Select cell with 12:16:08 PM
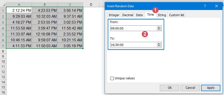The height and width of the screenshot is (95, 224). point(45,34)
